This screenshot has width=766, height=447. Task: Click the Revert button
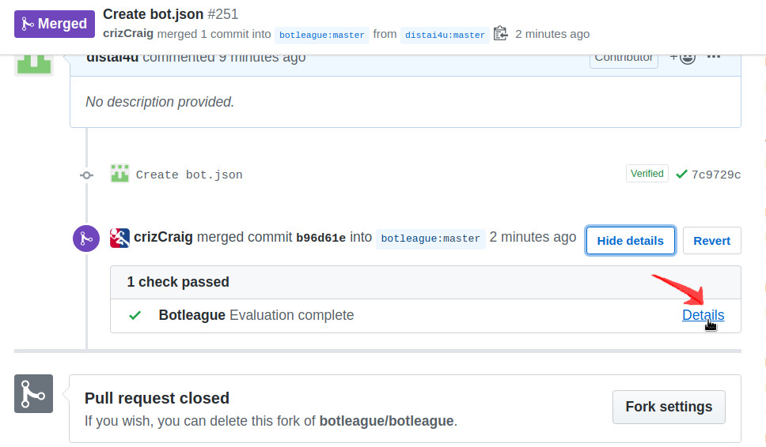(711, 241)
